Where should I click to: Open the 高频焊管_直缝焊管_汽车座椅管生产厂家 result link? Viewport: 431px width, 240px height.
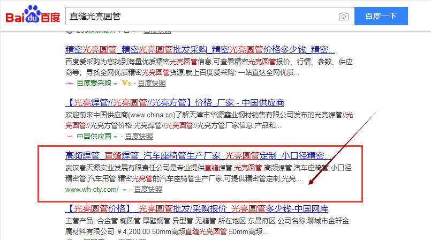click(198, 156)
